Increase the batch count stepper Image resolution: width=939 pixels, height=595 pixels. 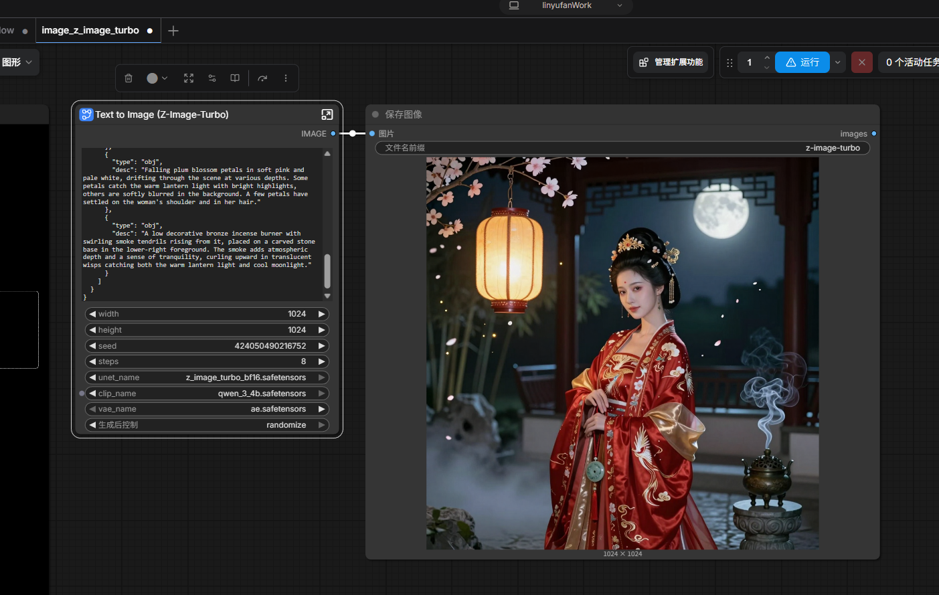[767, 58]
